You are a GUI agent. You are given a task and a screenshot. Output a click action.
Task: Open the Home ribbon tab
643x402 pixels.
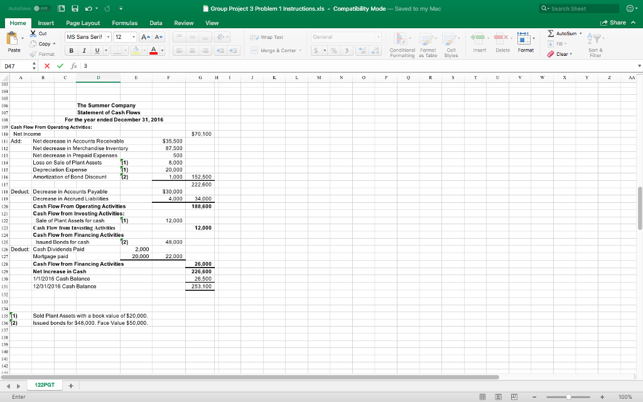pyautogui.click(x=18, y=23)
